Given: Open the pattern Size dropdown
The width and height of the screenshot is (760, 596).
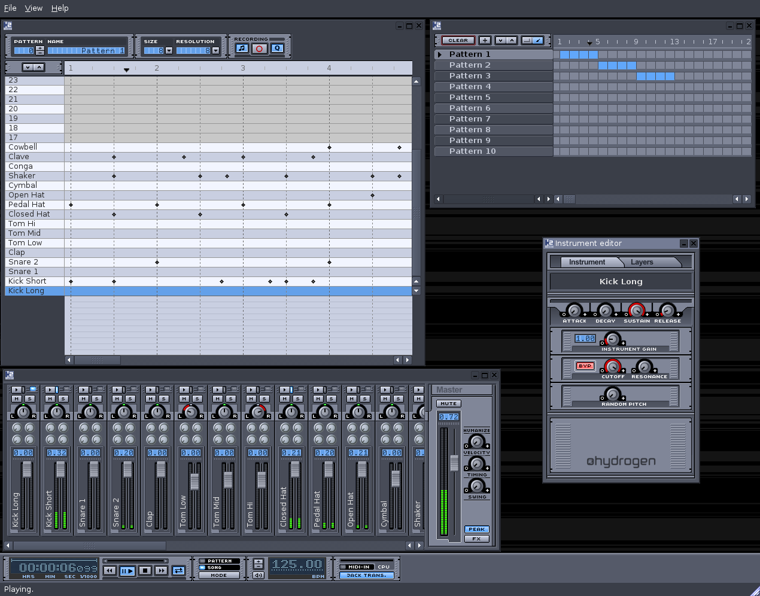Looking at the screenshot, I should click(x=169, y=51).
